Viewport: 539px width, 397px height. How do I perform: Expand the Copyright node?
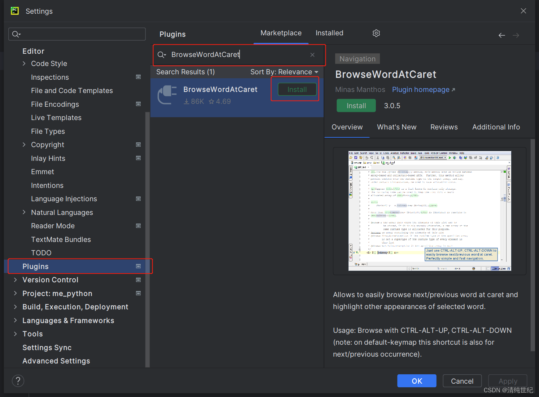[x=24, y=145]
